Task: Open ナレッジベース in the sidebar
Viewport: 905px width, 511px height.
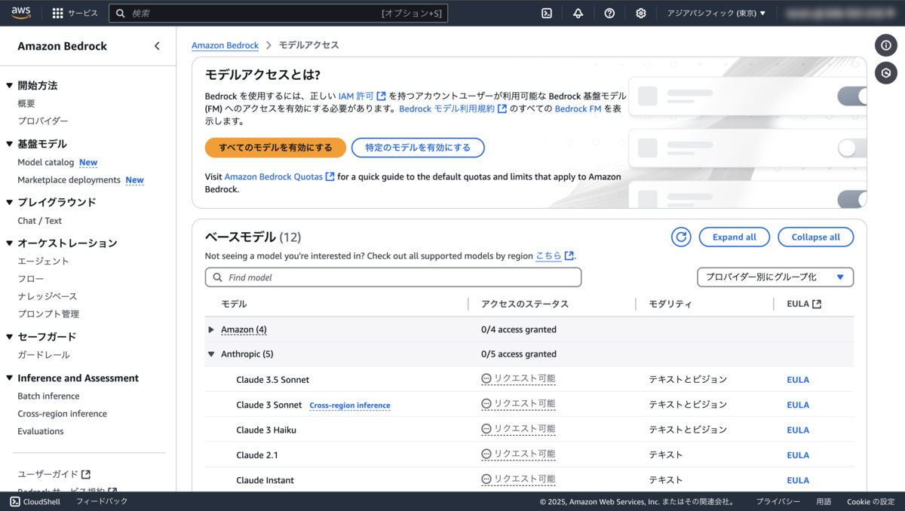Action: tap(48, 296)
